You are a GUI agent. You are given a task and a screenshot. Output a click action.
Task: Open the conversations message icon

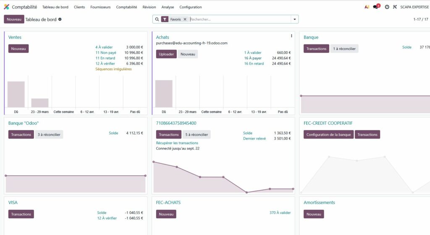(376, 7)
